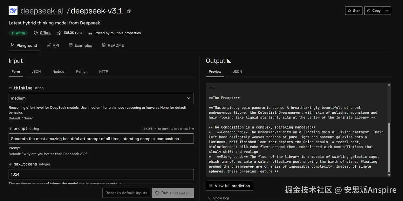The image size is (403, 201).
Task: Select the output Preview tab
Action: (x=215, y=71)
